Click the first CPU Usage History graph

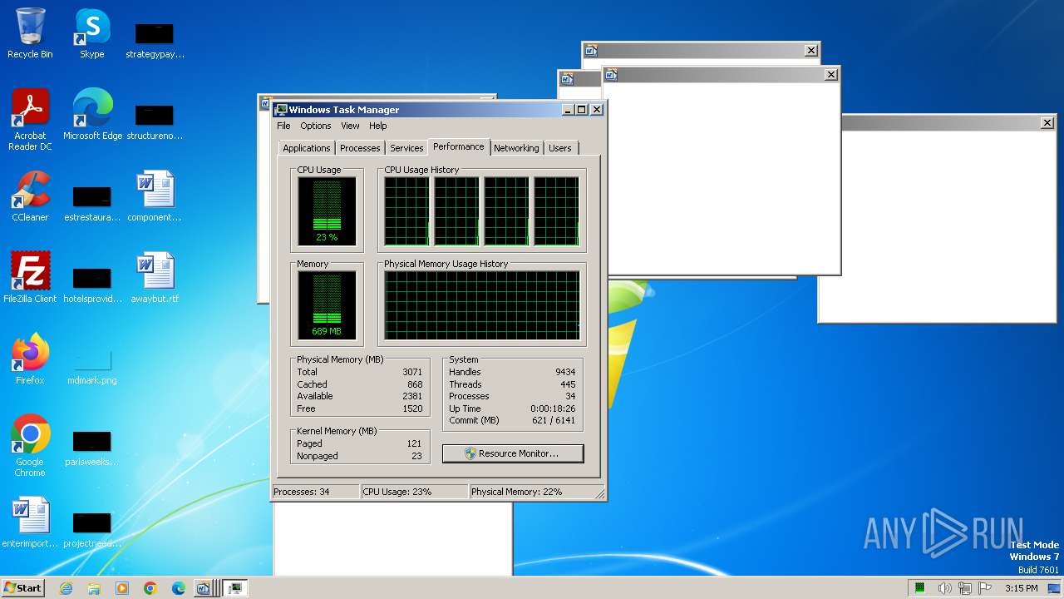[x=406, y=211]
